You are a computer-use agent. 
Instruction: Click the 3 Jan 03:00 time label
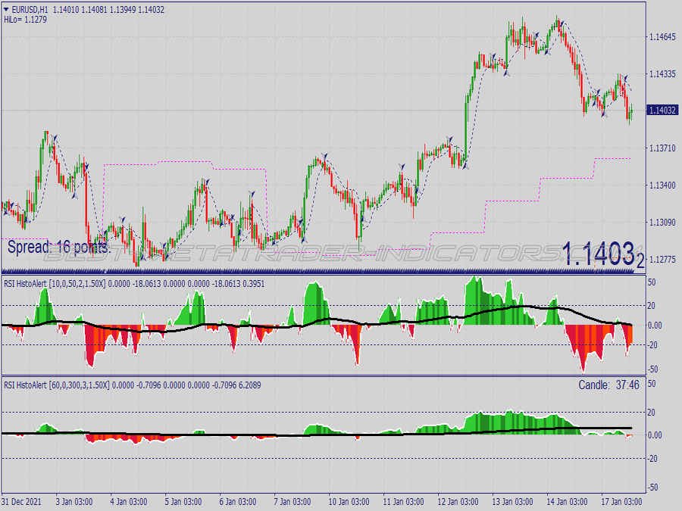point(74,502)
